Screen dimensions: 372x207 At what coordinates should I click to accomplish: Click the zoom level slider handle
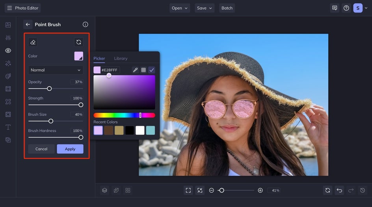221,190
